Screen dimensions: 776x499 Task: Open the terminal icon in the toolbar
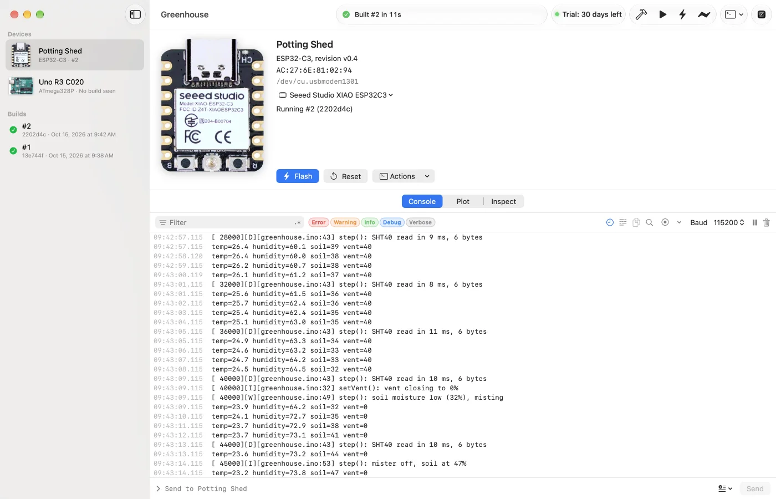730,14
